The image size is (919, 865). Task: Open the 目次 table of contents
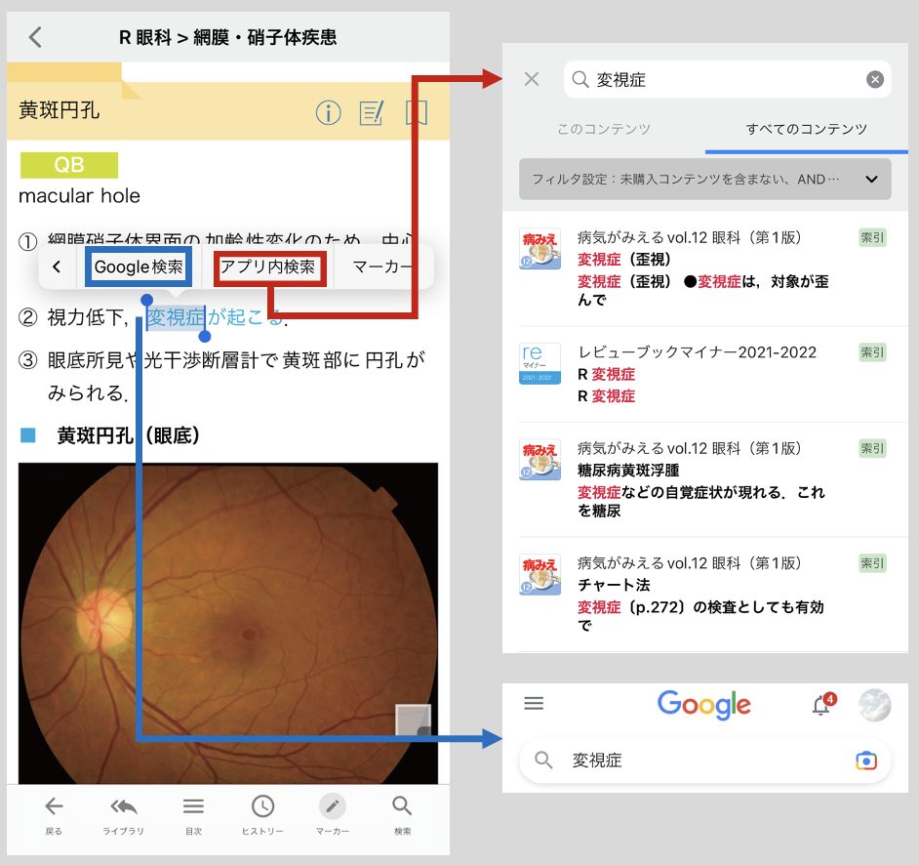193,812
